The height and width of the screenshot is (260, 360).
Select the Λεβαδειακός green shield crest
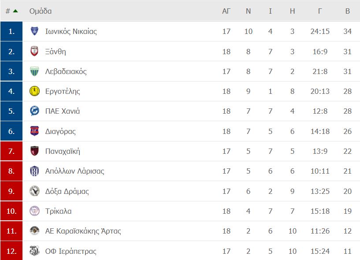click(x=34, y=71)
